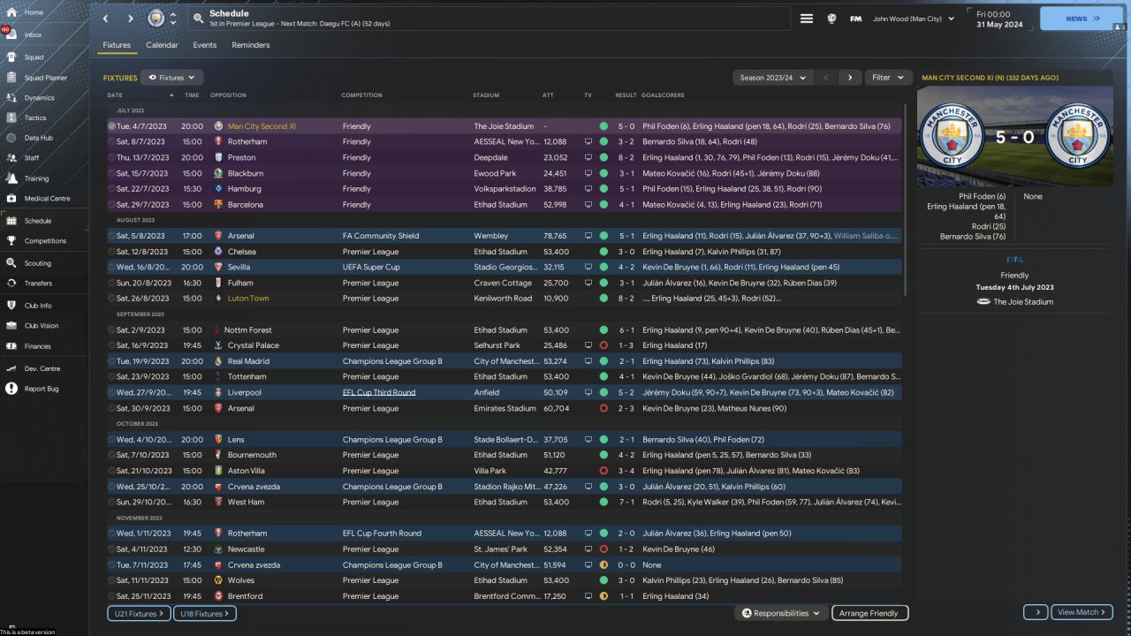The height and width of the screenshot is (636, 1131).
Task: Click the red loss indicator for Crystal Palace
Action: click(603, 345)
